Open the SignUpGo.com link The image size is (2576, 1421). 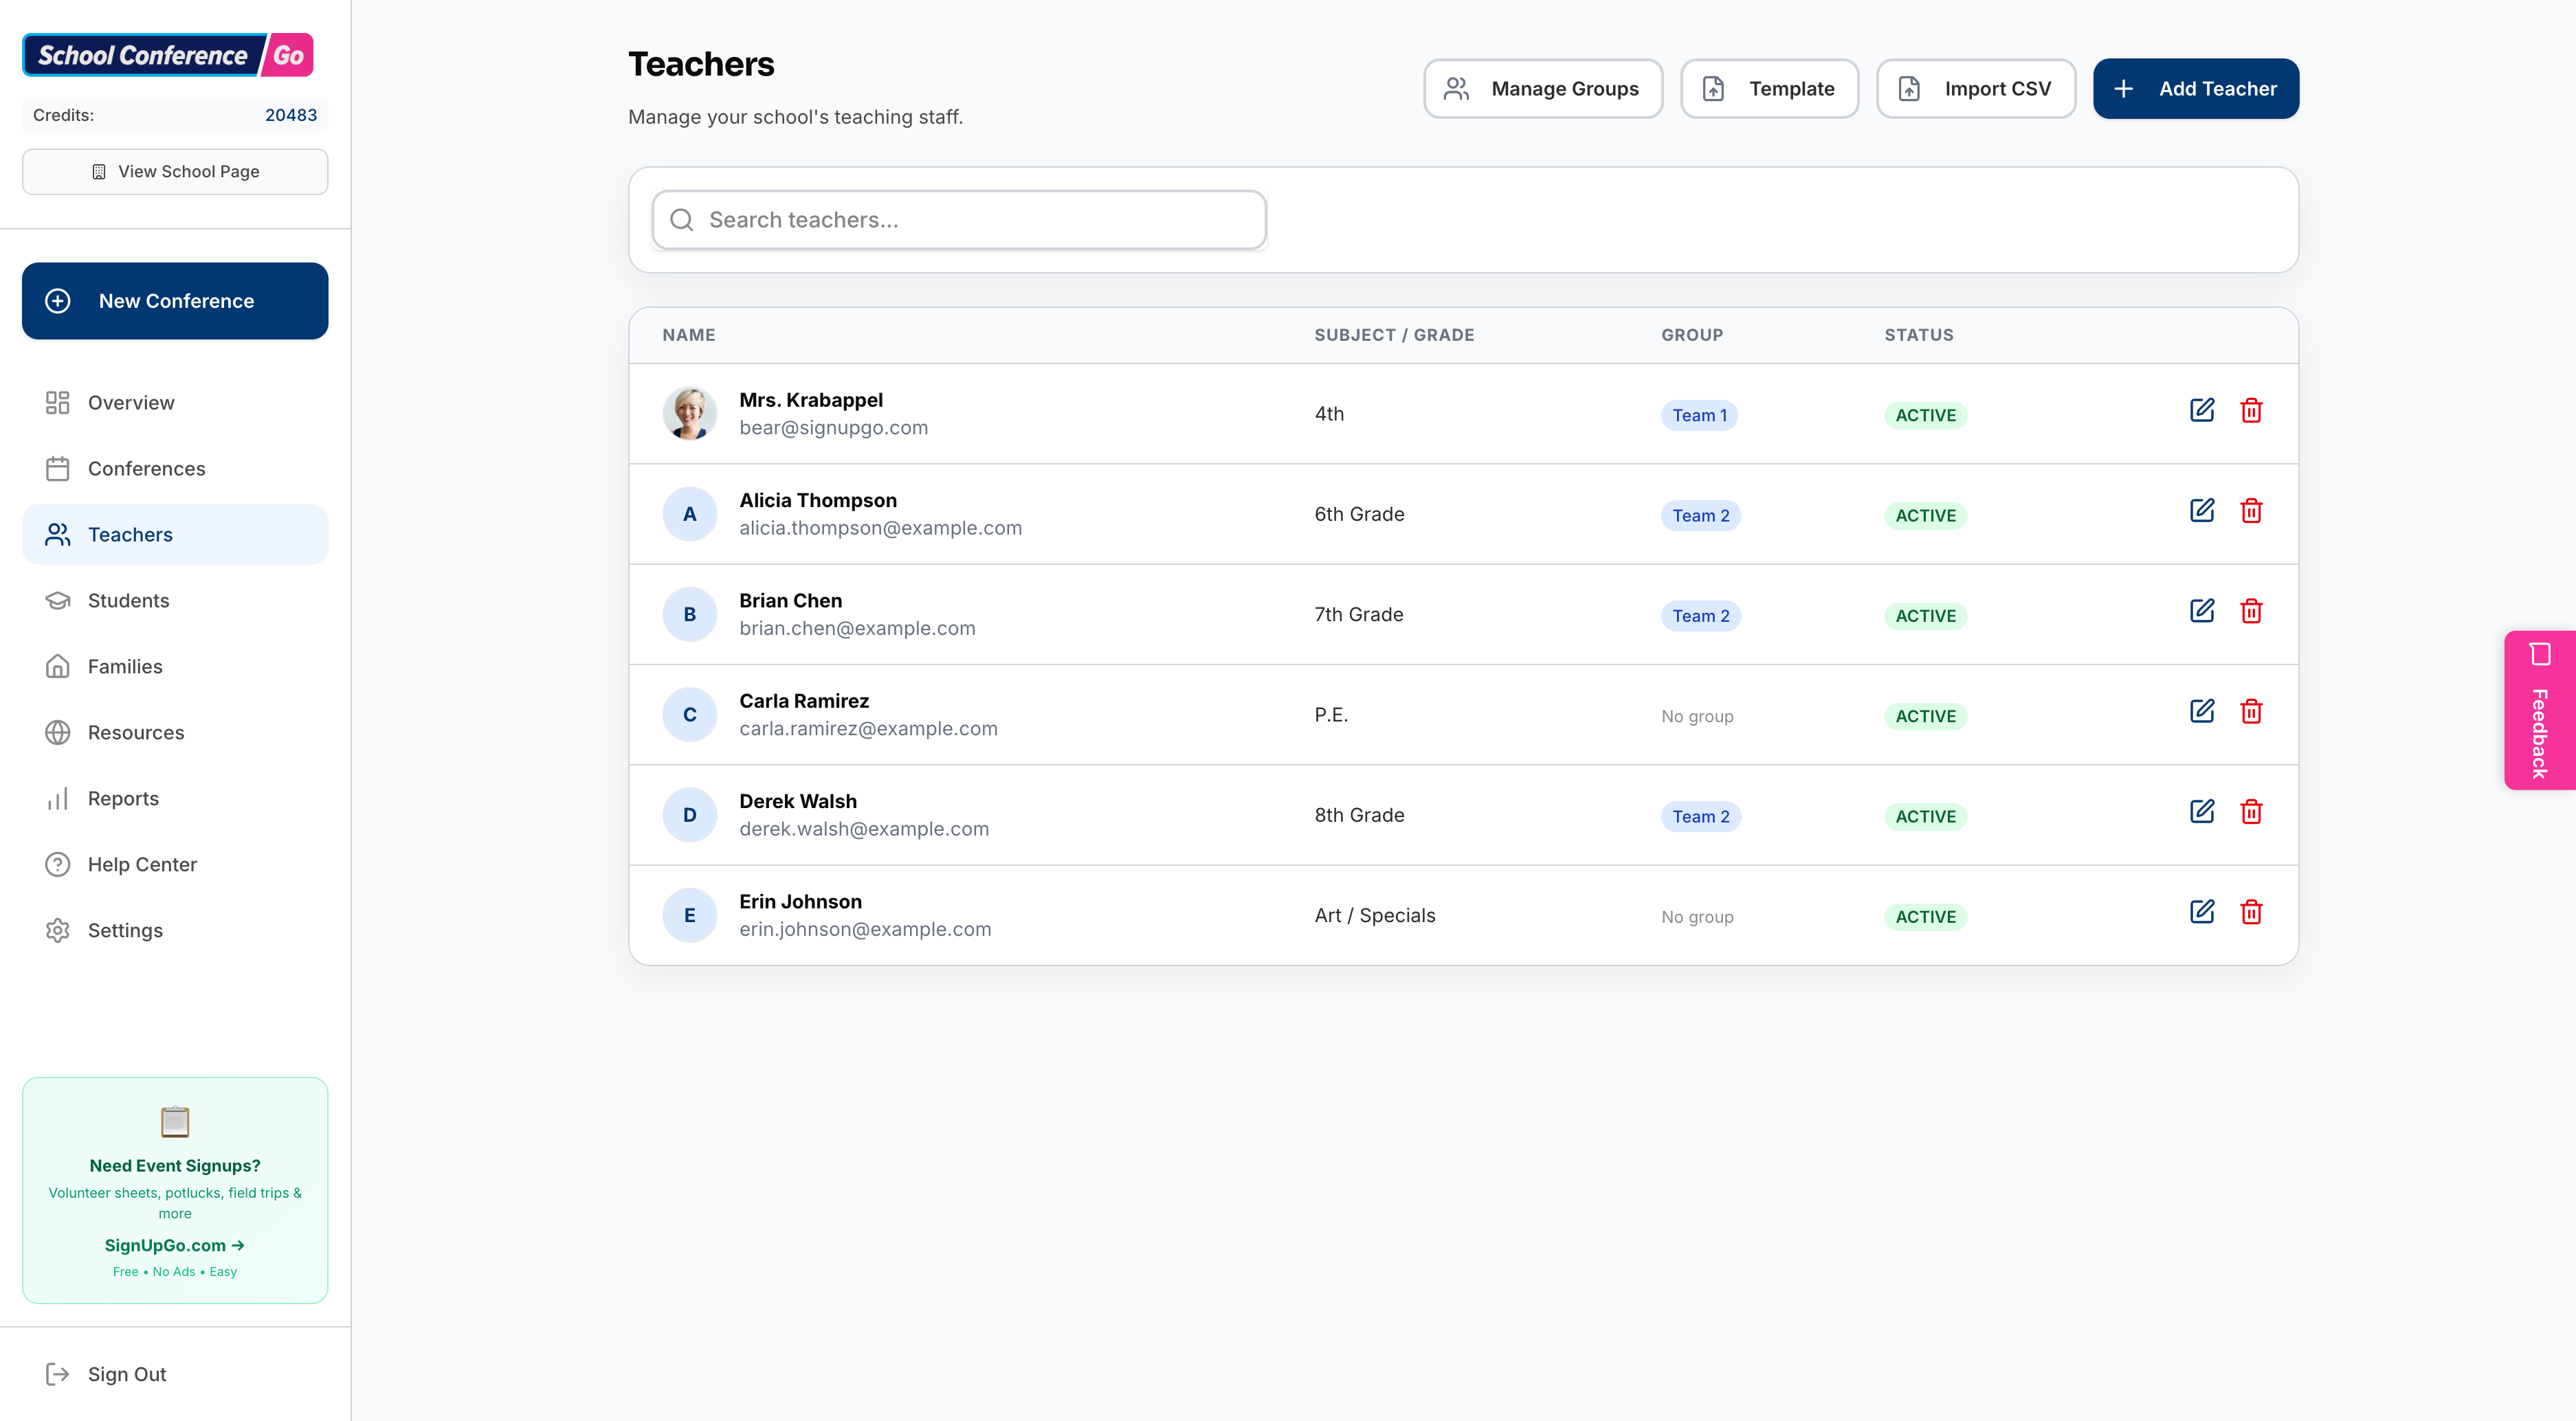(174, 1245)
